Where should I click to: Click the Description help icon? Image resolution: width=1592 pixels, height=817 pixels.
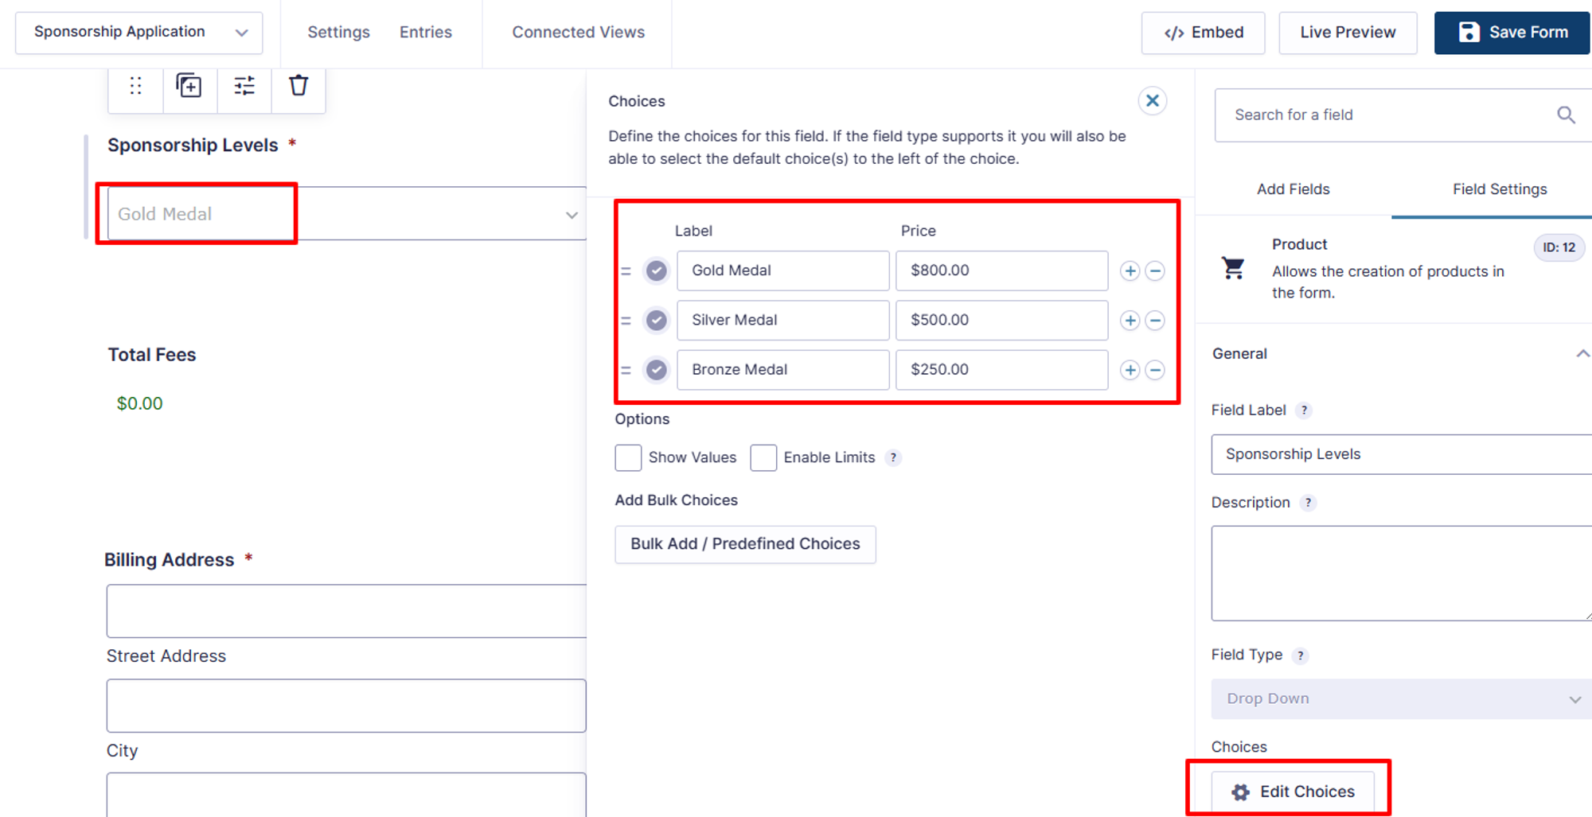click(x=1307, y=503)
